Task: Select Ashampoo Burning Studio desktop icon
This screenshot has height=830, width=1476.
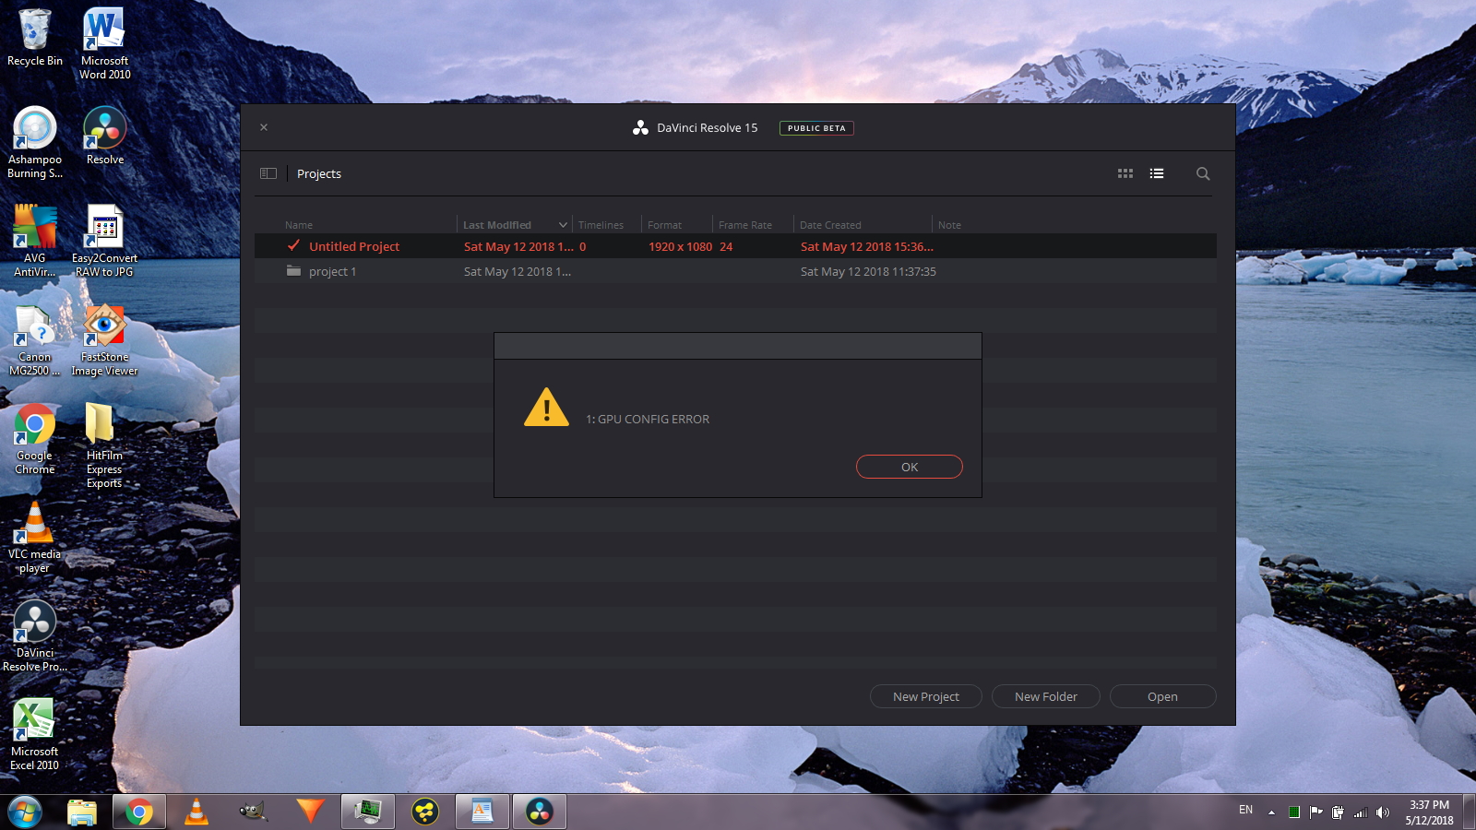Action: point(35,142)
